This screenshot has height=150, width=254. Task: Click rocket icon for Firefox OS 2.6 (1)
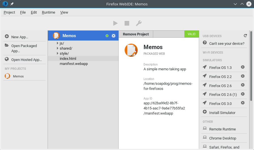(205, 94)
